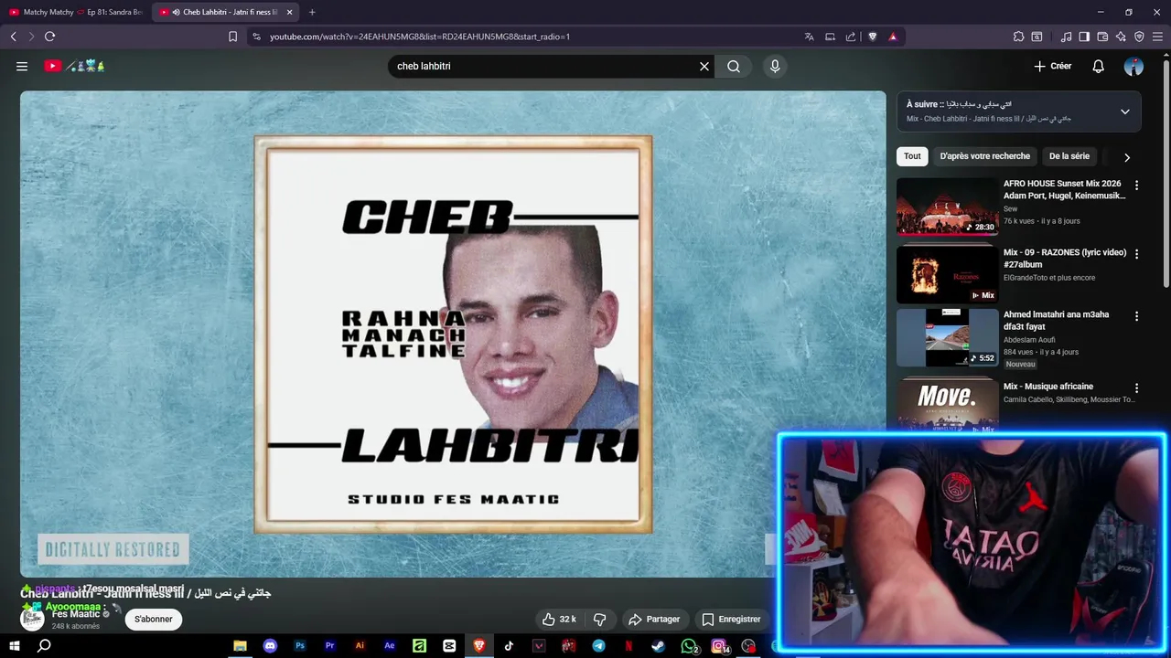Close the Cheb Lahbitri tab
Image resolution: width=1171 pixels, height=658 pixels.
coord(290,12)
